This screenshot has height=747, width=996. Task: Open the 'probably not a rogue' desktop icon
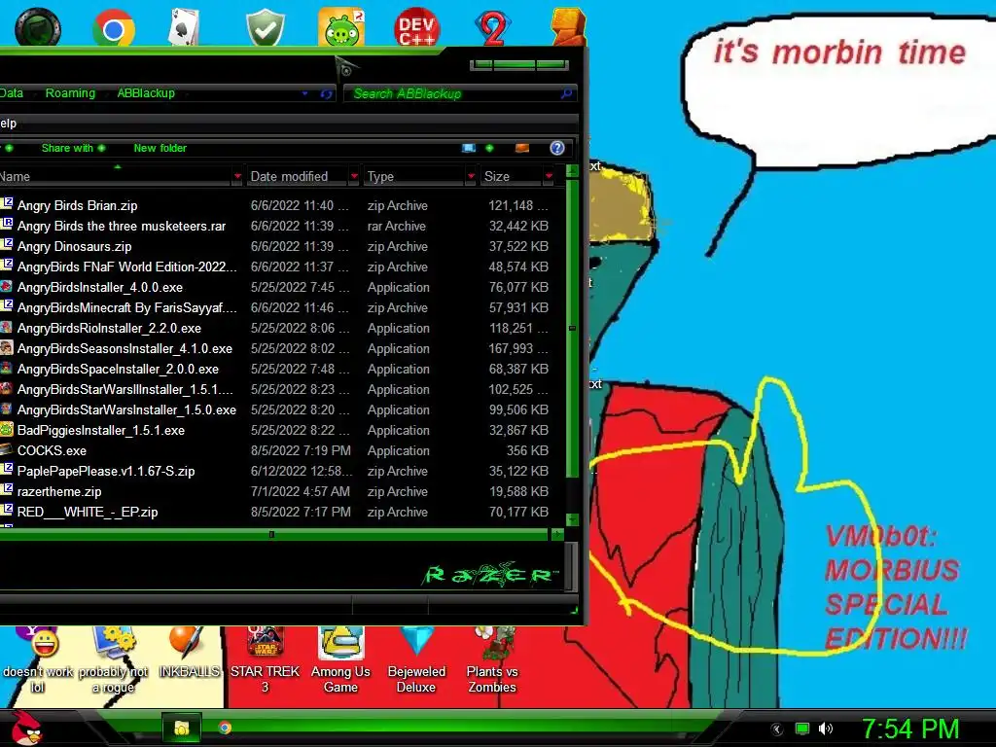113,660
